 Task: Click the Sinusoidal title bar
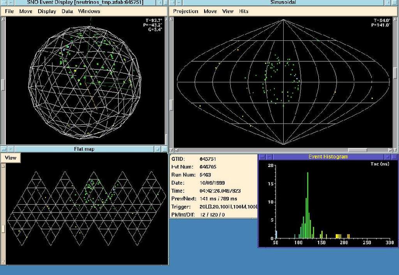[x=283, y=3]
